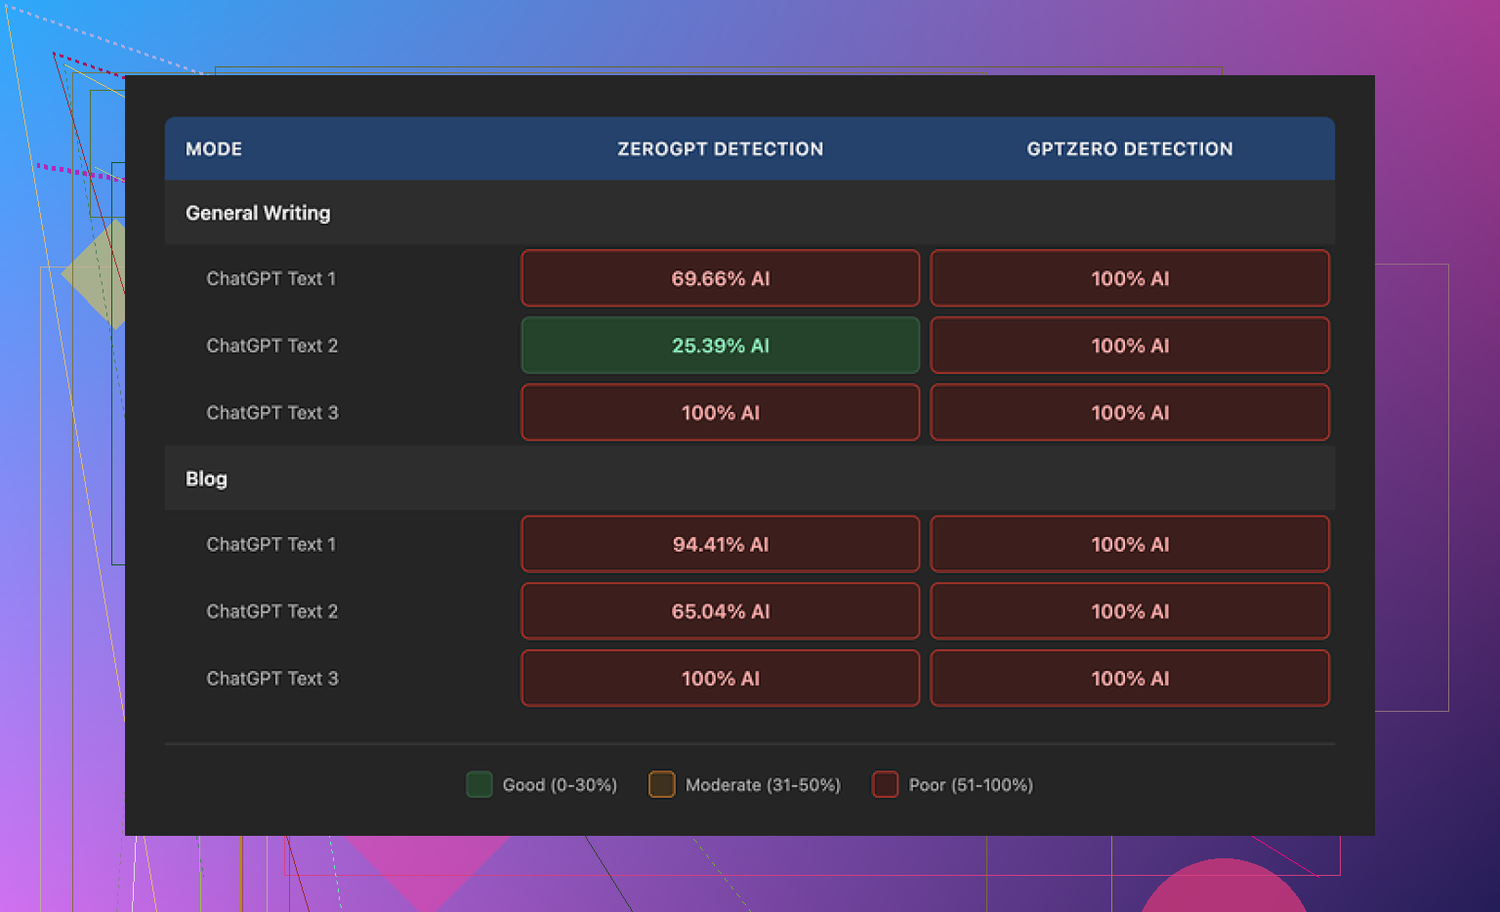
Task: Click the Poor (51-100%) legend label
Action: (970, 785)
